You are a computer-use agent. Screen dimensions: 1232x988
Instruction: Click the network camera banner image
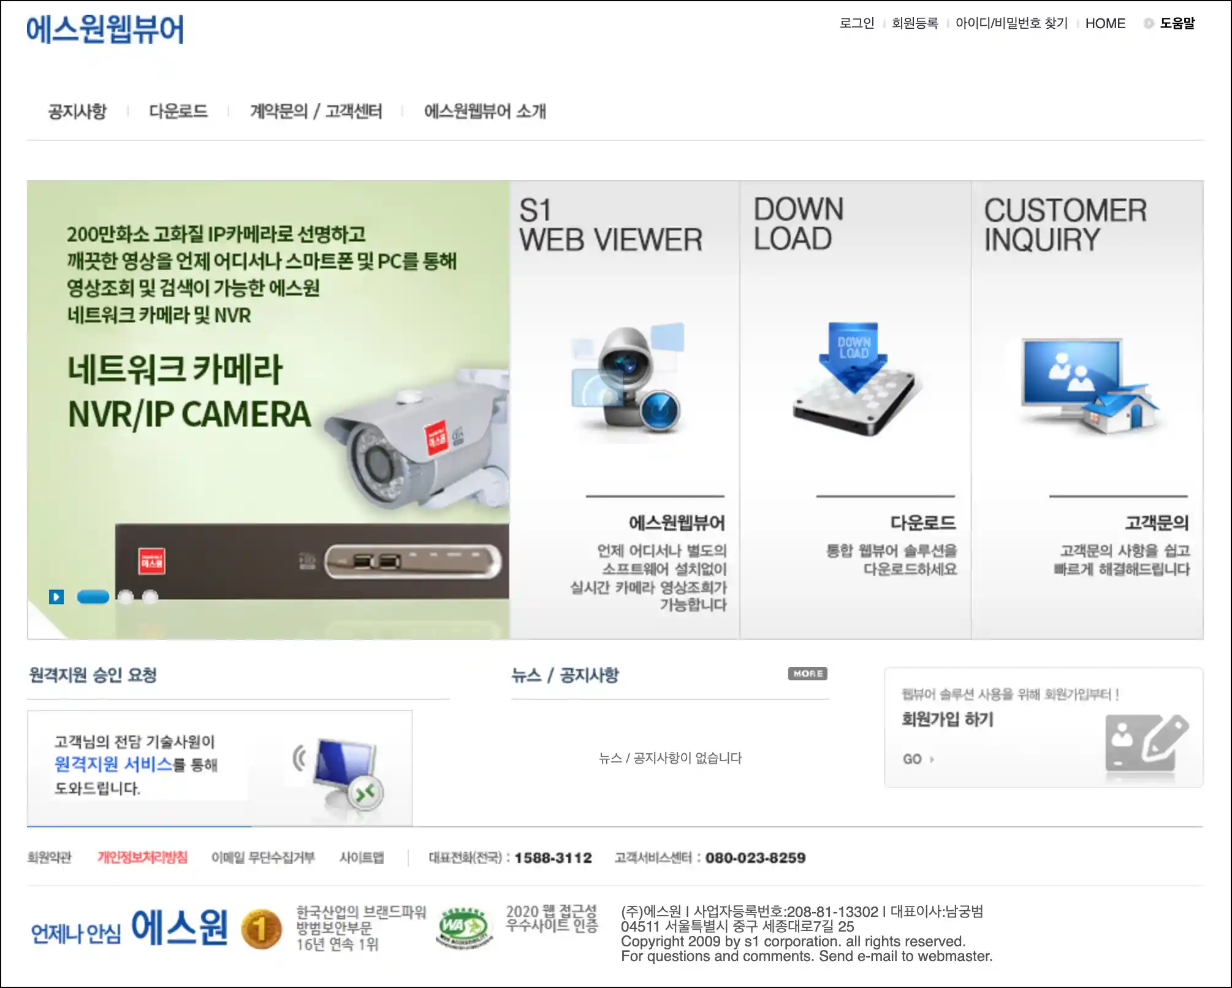pyautogui.click(x=268, y=409)
